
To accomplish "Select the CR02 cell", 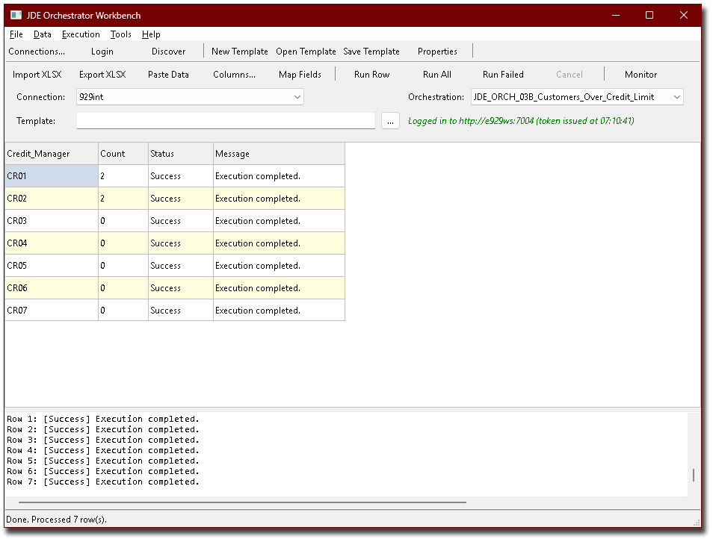I will (x=52, y=199).
